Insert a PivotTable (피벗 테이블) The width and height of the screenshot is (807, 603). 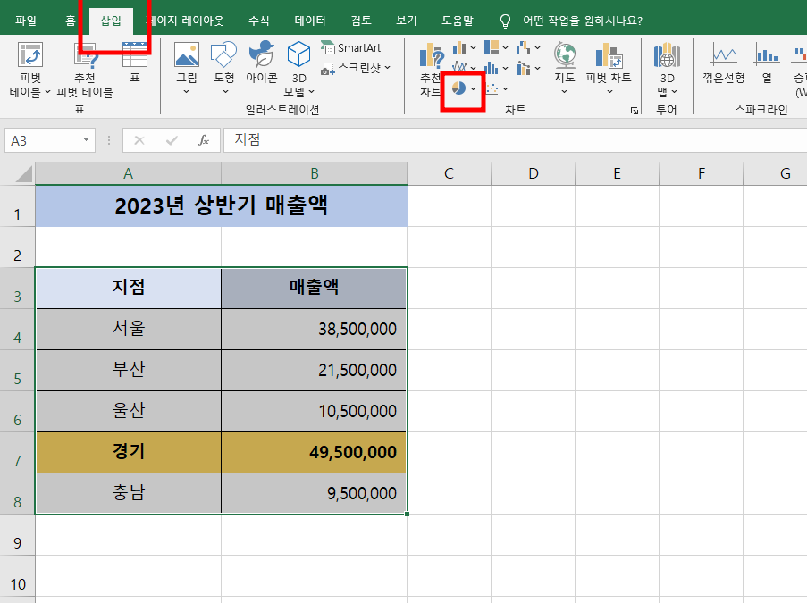(29, 70)
